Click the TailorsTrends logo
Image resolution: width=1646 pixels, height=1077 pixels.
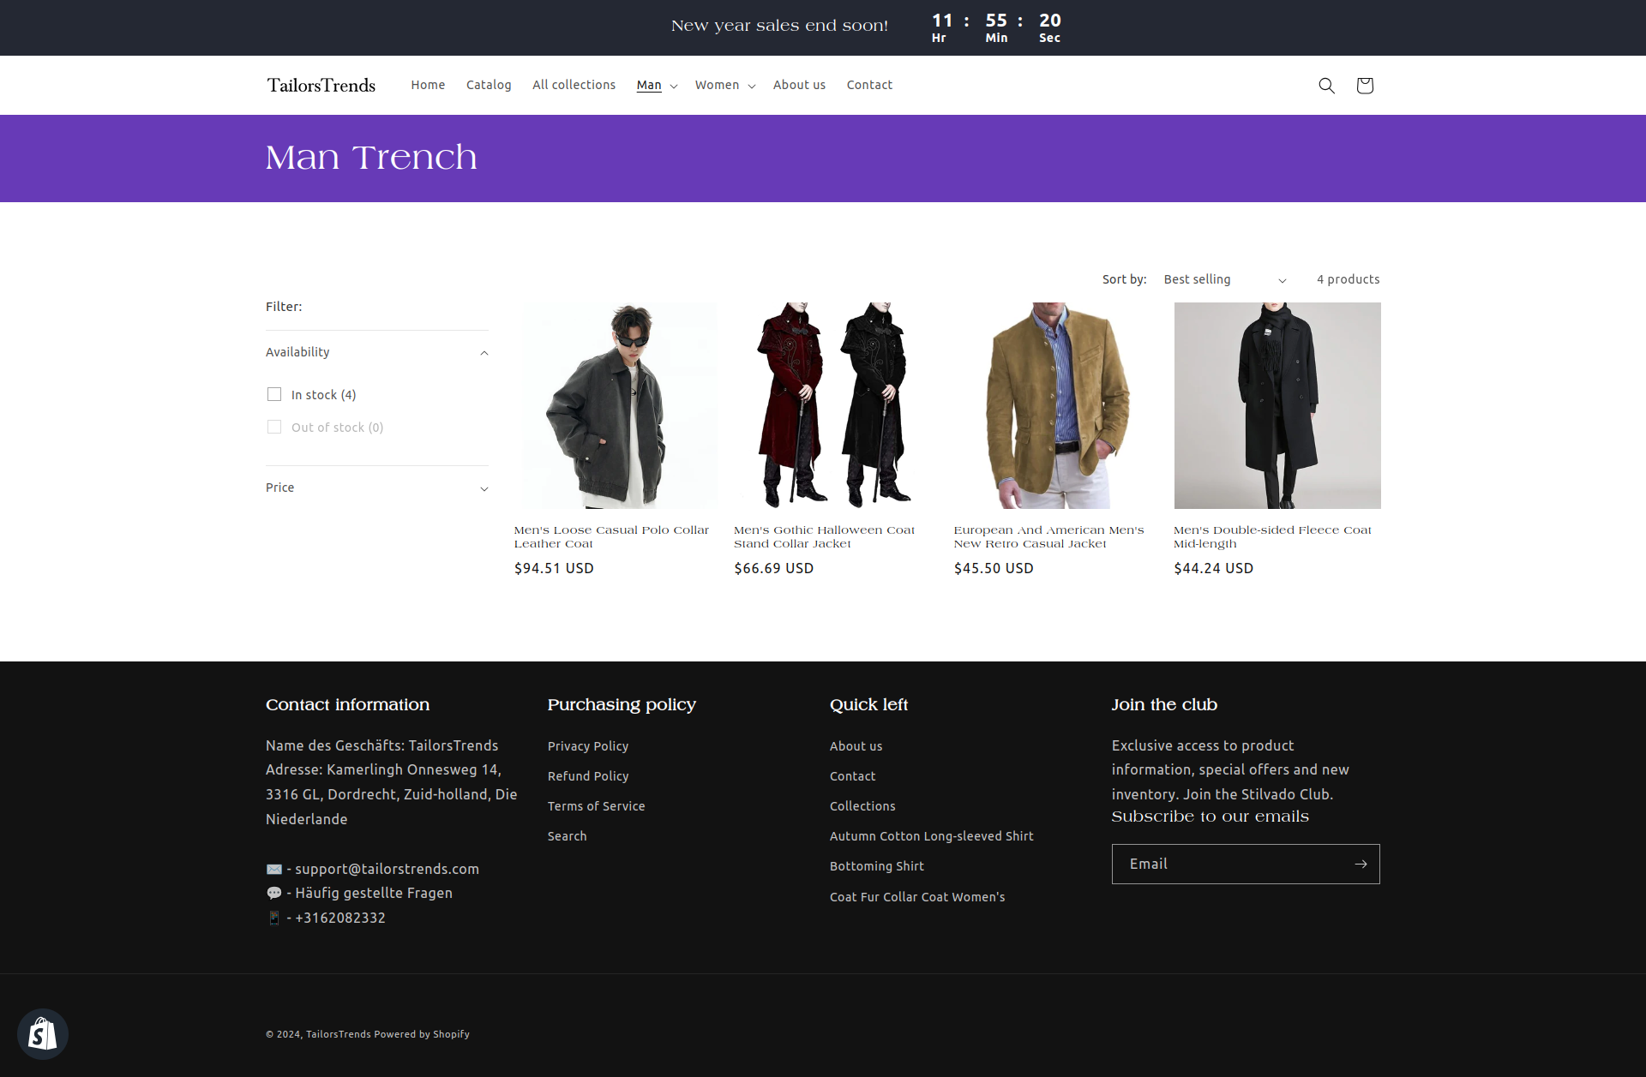pyautogui.click(x=321, y=86)
